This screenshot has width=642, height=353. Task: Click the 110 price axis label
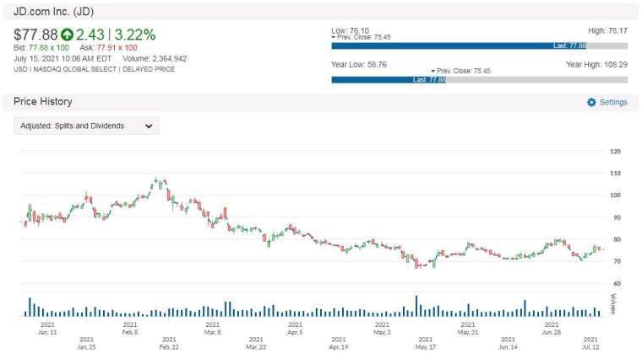pos(615,174)
